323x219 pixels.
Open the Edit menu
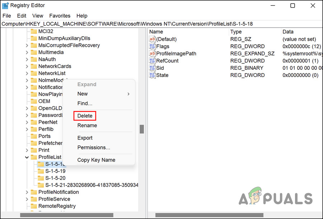coord(22,16)
